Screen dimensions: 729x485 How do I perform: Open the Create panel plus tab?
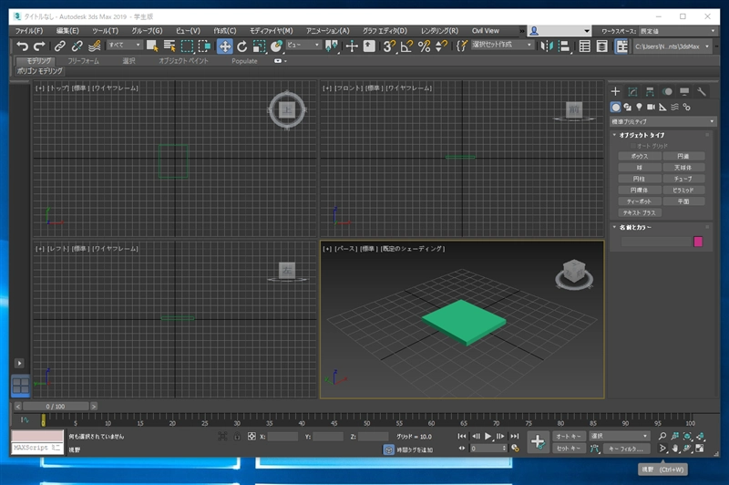tap(615, 91)
